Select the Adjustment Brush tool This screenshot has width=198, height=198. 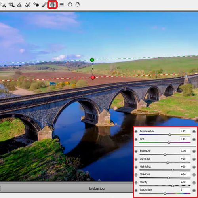coord(44,5)
